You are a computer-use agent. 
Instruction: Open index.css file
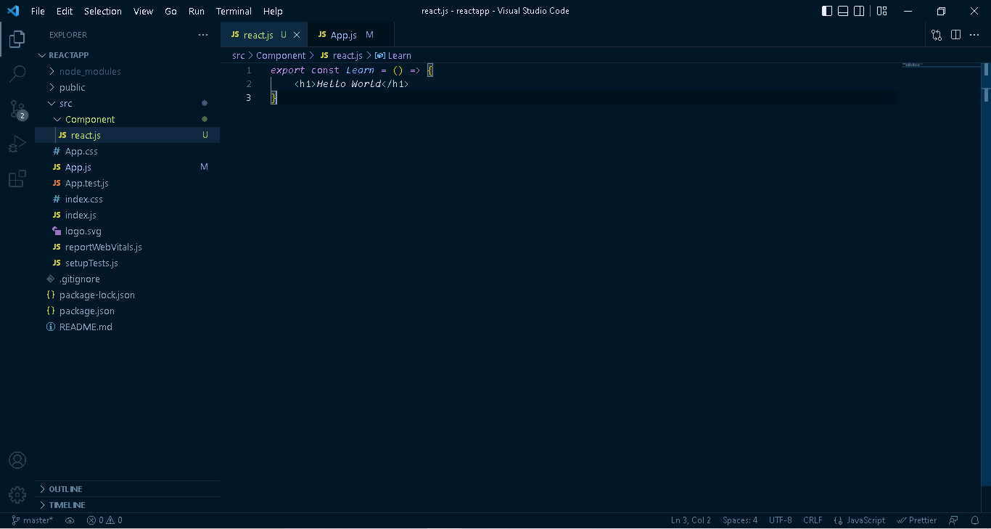coord(127,199)
